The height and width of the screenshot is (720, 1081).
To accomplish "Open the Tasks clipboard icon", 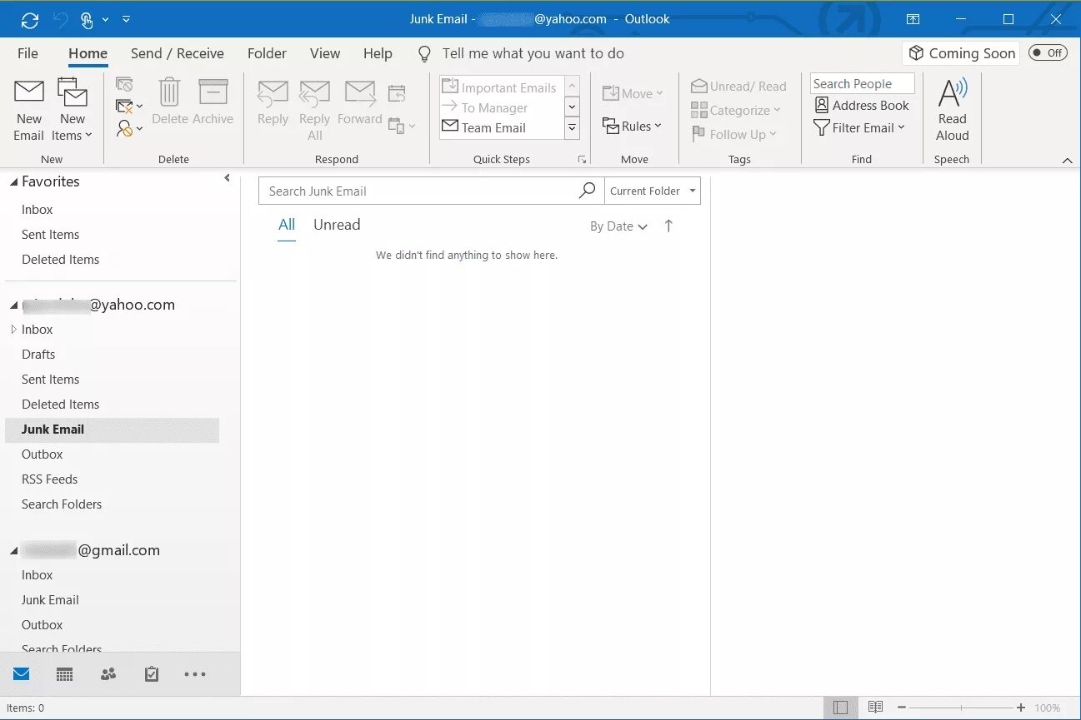I will (152, 674).
